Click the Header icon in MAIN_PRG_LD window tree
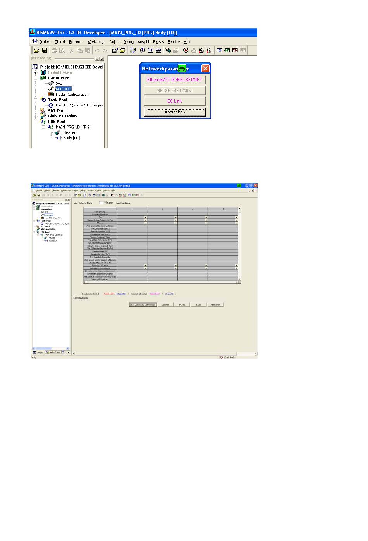Screen dimensions: 368x541 [x=58, y=132]
